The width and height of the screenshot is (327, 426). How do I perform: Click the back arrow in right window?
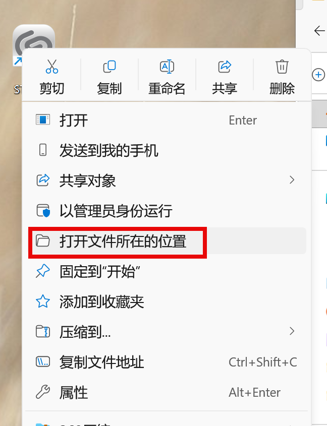[x=319, y=30]
